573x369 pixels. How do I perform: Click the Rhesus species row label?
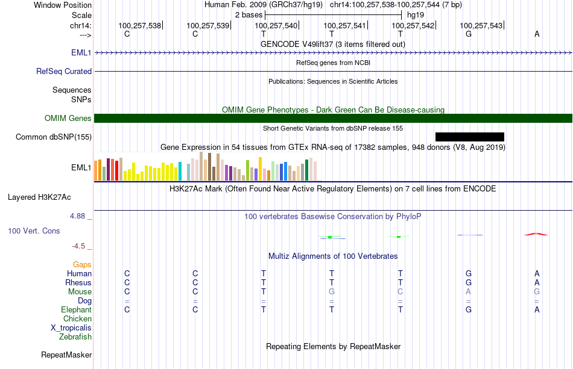pyautogui.click(x=78, y=282)
